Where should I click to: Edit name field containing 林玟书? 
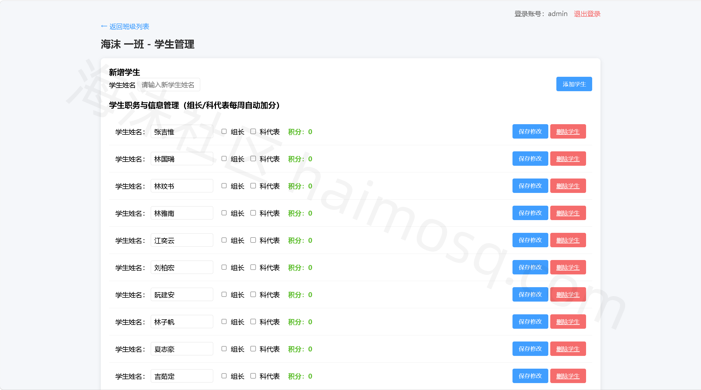tap(182, 186)
